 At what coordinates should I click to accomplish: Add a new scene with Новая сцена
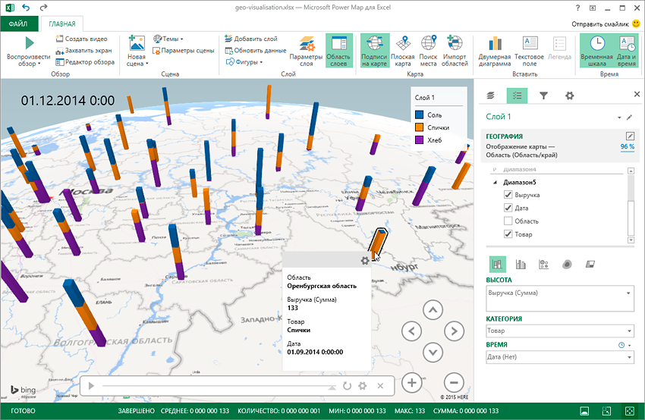pos(137,51)
